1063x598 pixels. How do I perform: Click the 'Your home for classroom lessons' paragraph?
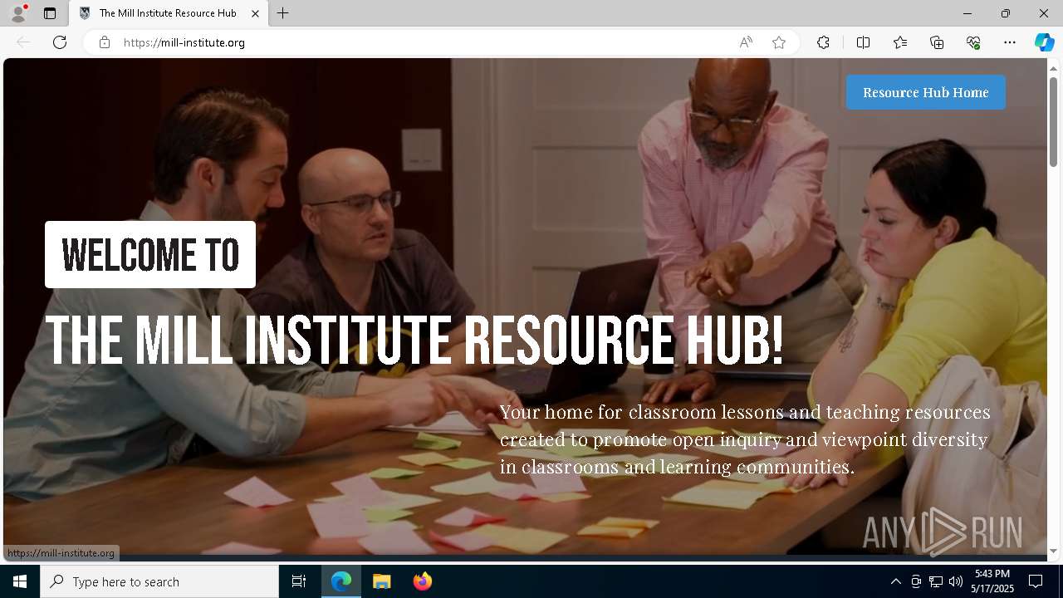[x=745, y=439]
